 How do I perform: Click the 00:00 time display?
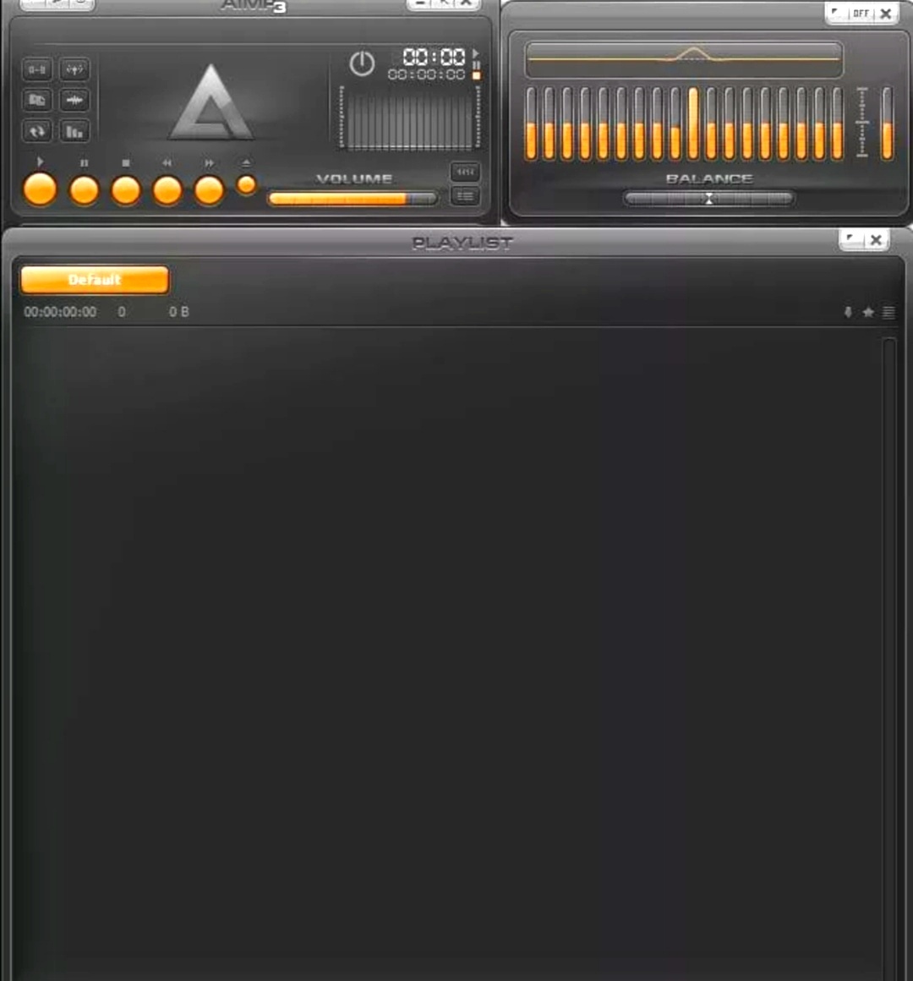(x=434, y=57)
